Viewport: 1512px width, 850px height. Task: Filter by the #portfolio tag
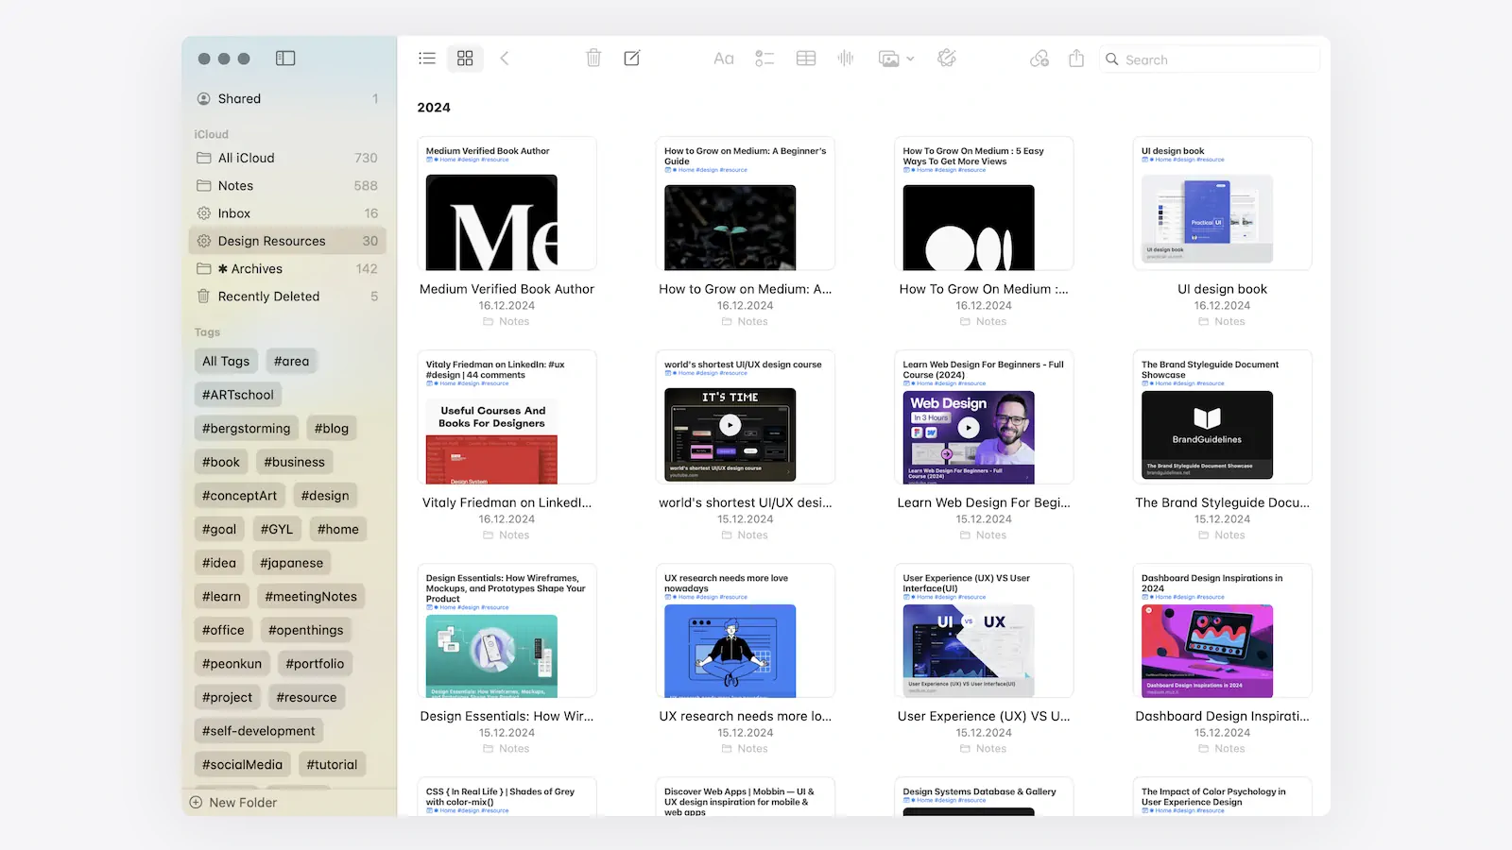[315, 664]
